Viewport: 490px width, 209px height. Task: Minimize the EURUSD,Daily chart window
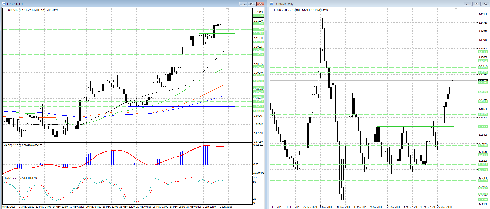tap(468, 4)
